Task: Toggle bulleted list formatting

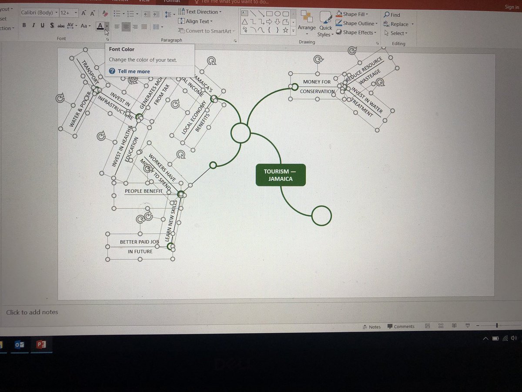Action: [117, 14]
